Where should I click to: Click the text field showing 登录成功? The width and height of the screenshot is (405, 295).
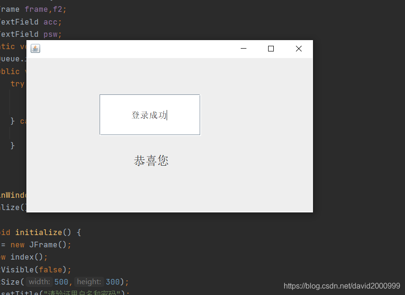pos(150,115)
